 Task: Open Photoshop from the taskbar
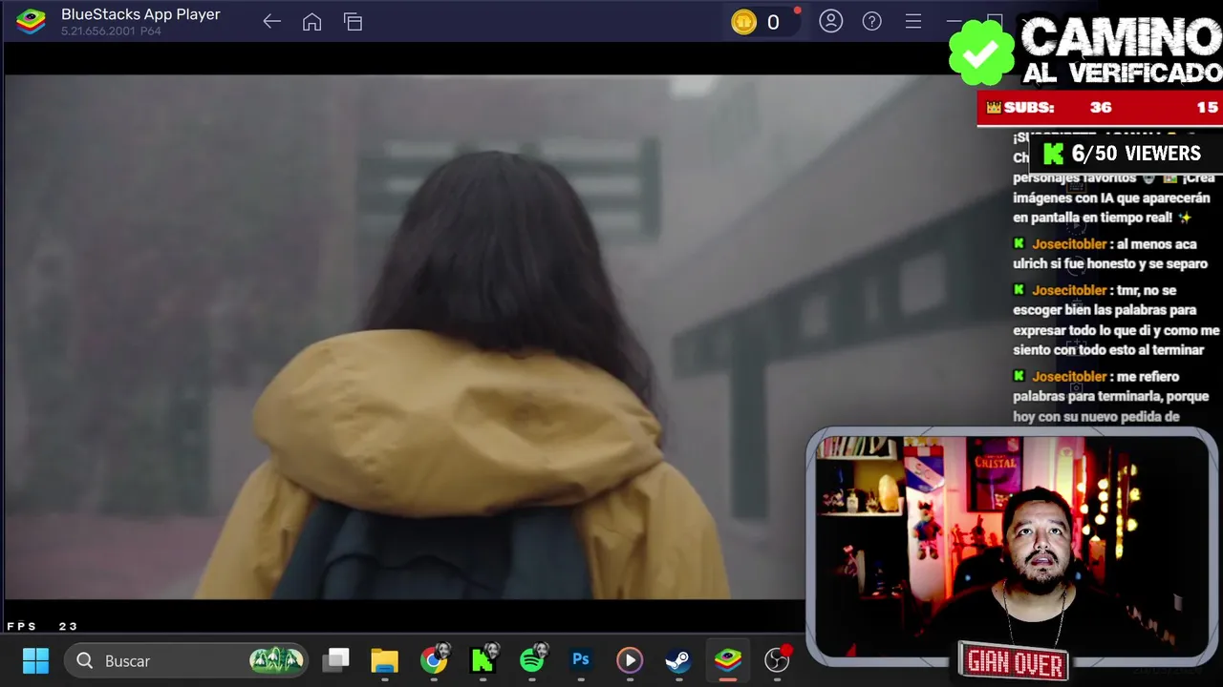[x=581, y=660]
